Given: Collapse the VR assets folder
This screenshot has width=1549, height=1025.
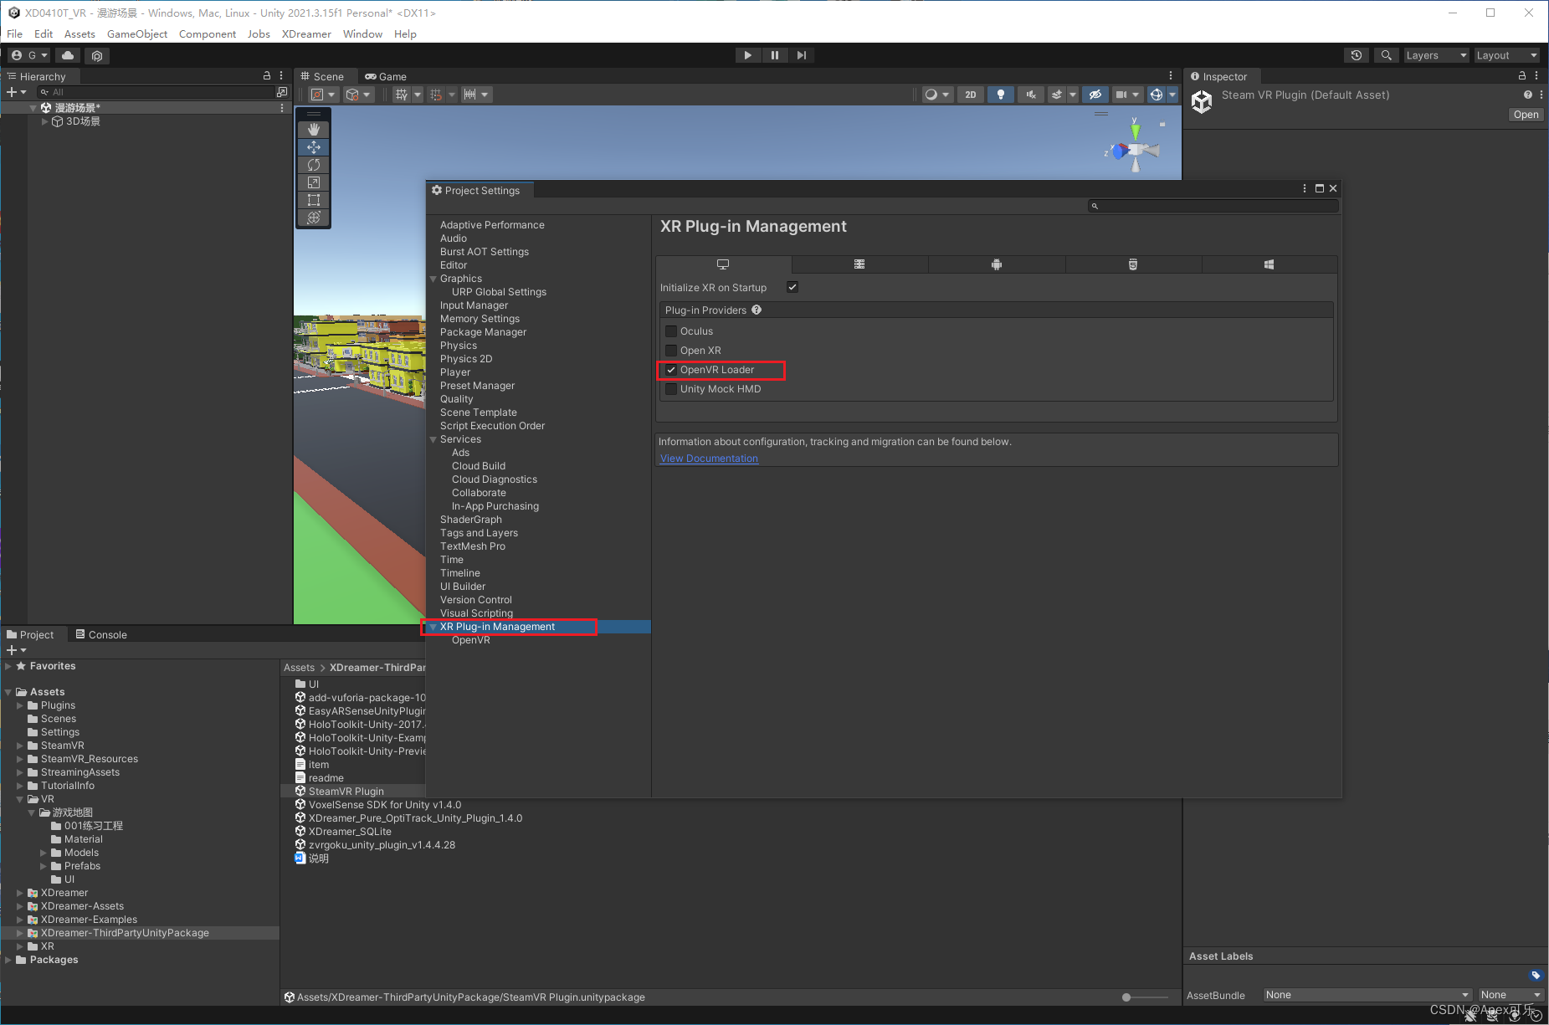Looking at the screenshot, I should [x=20, y=799].
